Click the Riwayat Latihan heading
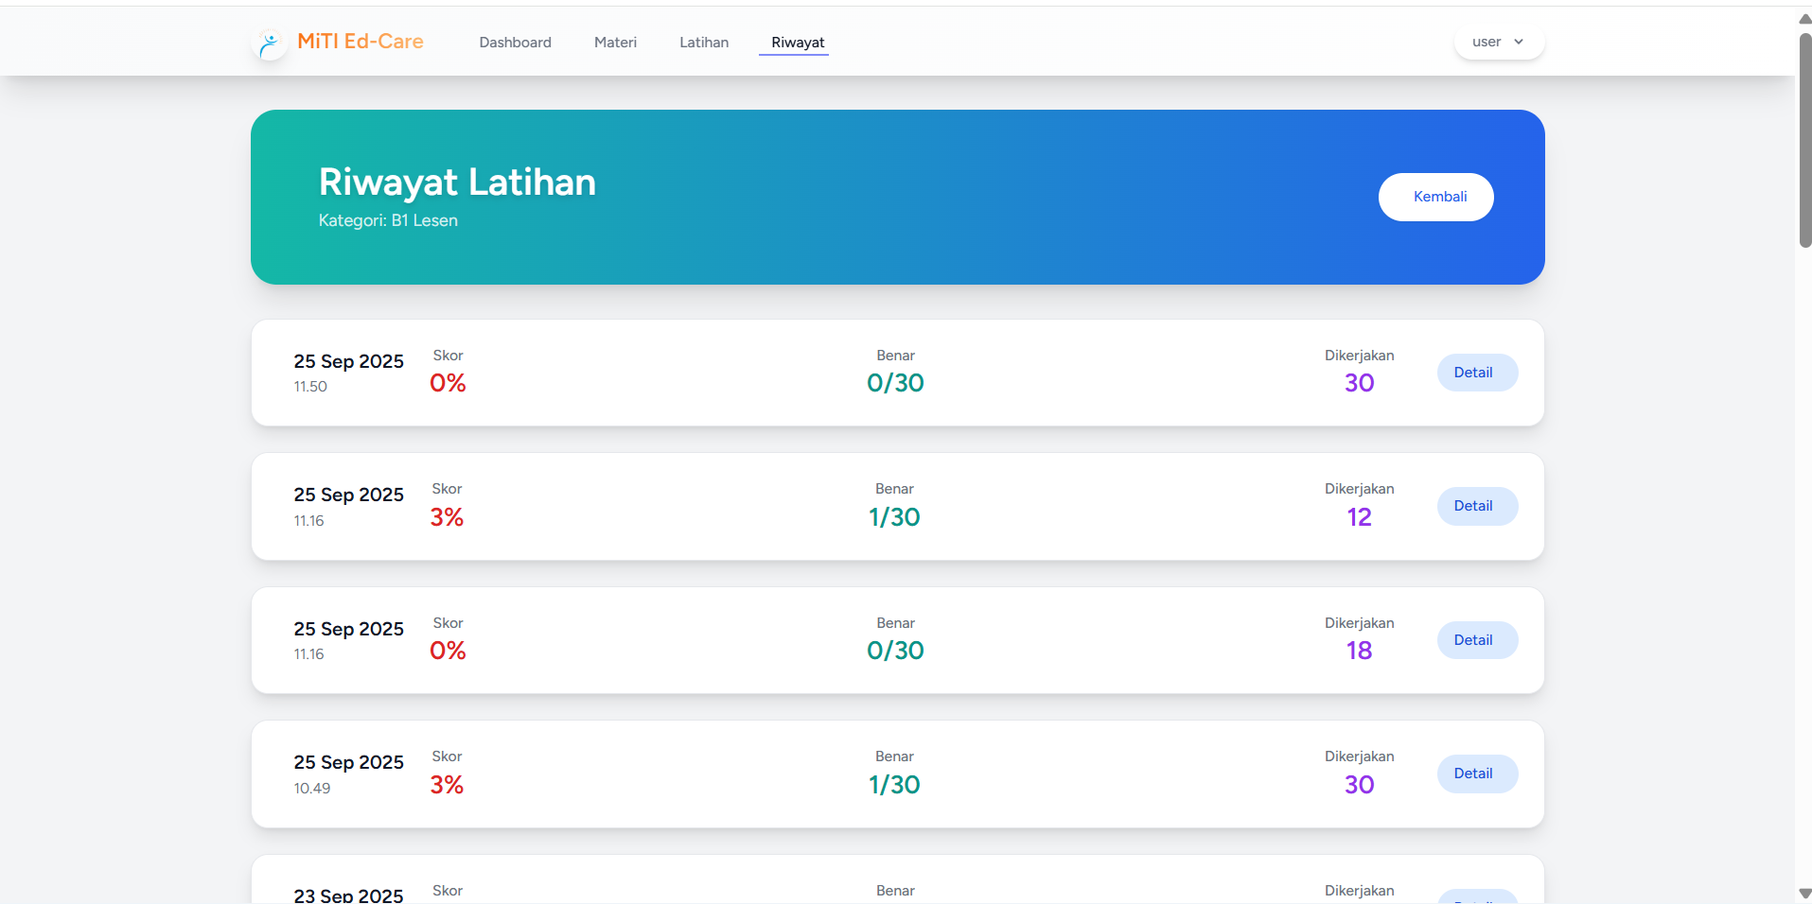 pyautogui.click(x=457, y=183)
